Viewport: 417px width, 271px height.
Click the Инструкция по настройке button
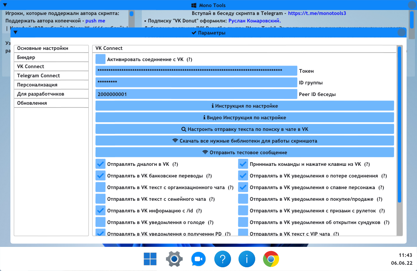[x=245, y=106]
